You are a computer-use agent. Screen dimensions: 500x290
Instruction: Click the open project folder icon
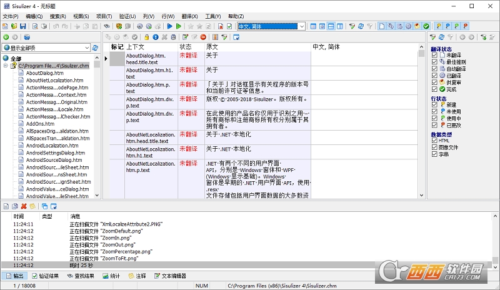point(14,26)
